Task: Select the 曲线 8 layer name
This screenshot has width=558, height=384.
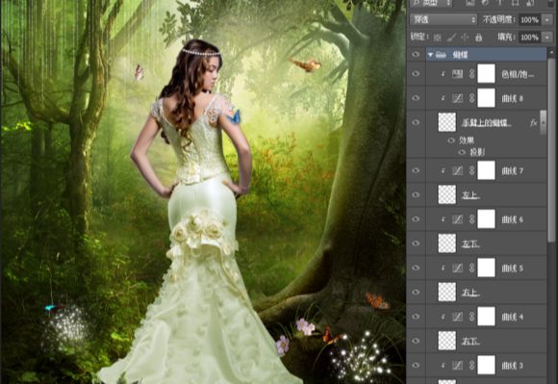Action: (x=512, y=98)
